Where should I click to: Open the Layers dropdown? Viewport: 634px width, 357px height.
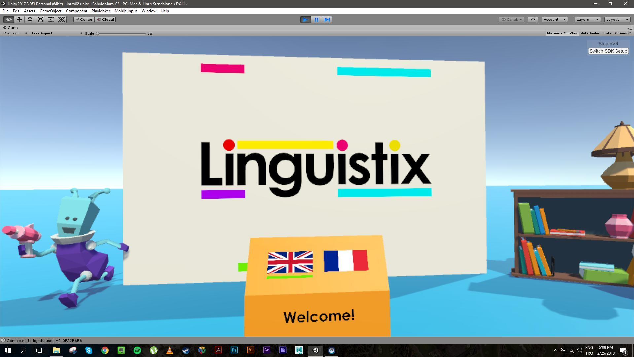click(587, 20)
